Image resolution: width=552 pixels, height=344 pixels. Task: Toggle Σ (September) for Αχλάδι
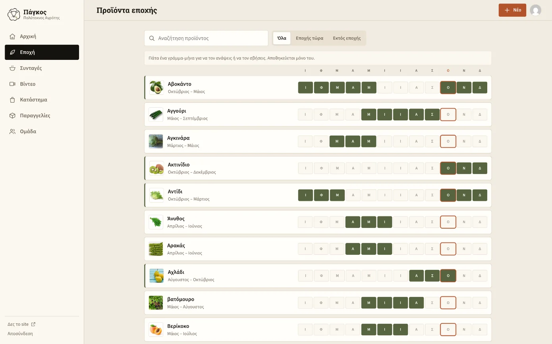(x=432, y=276)
